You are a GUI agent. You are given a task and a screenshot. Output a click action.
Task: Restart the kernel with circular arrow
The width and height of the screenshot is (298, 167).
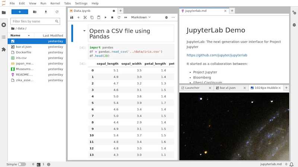tap(119, 17)
